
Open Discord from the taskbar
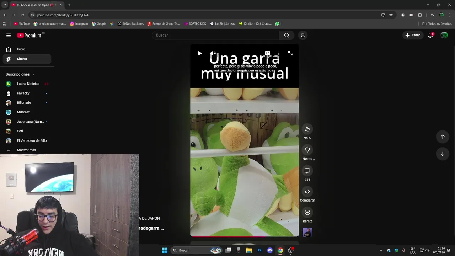tap(270, 250)
